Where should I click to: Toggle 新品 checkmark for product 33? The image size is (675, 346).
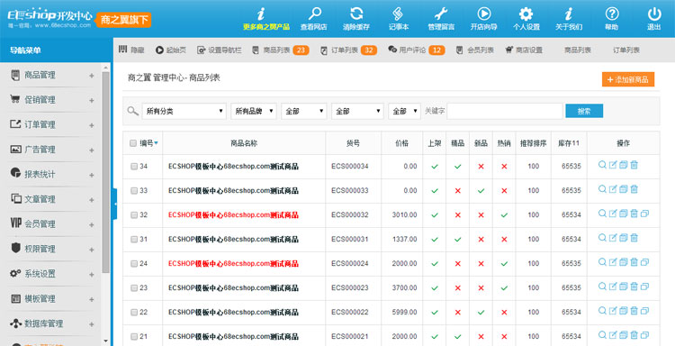click(481, 191)
